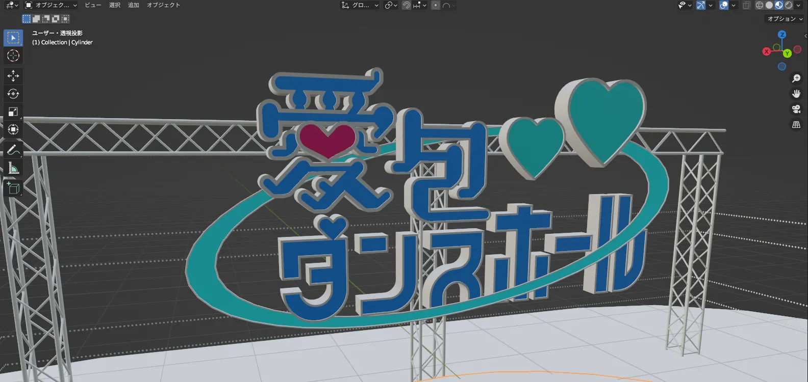Toggle the viewport gizmos display
This screenshot has width=808, height=382.
coord(701,5)
